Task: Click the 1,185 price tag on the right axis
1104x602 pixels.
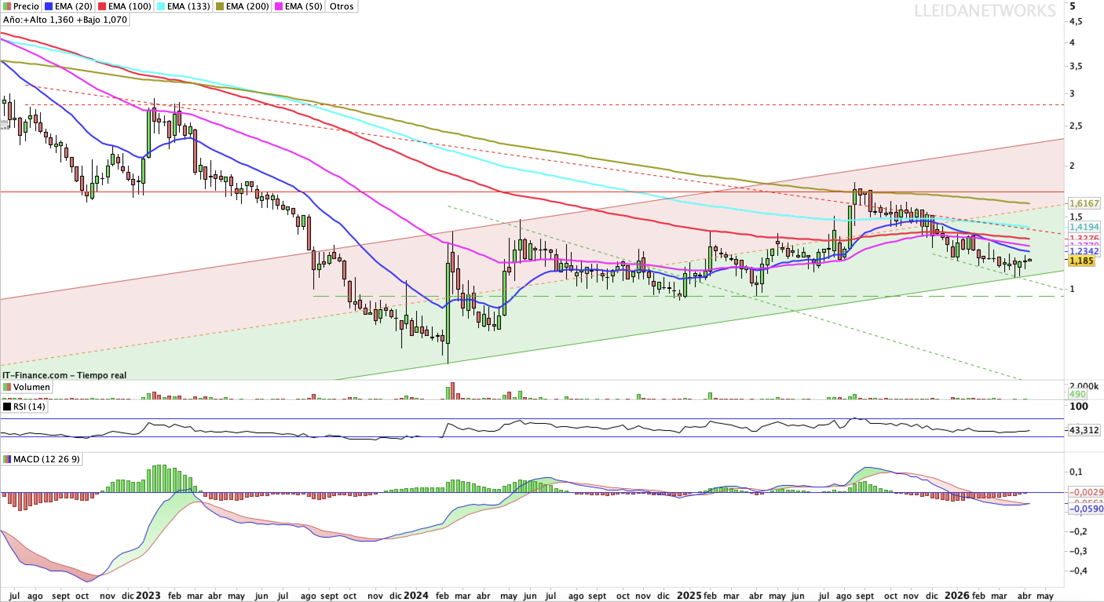Action: tap(1082, 261)
